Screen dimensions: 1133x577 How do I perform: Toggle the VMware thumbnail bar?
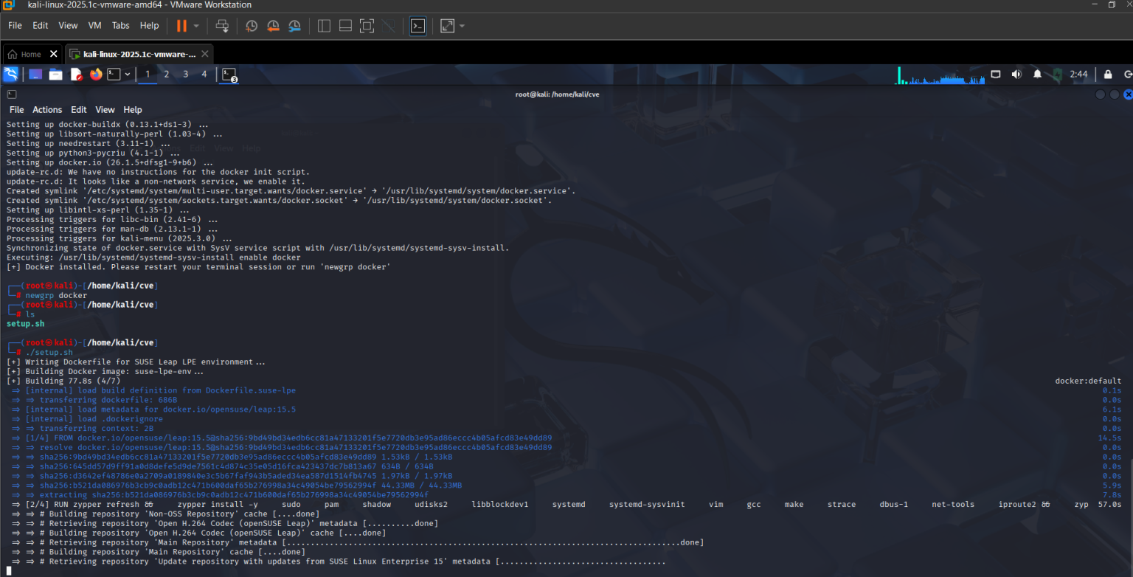tap(345, 26)
